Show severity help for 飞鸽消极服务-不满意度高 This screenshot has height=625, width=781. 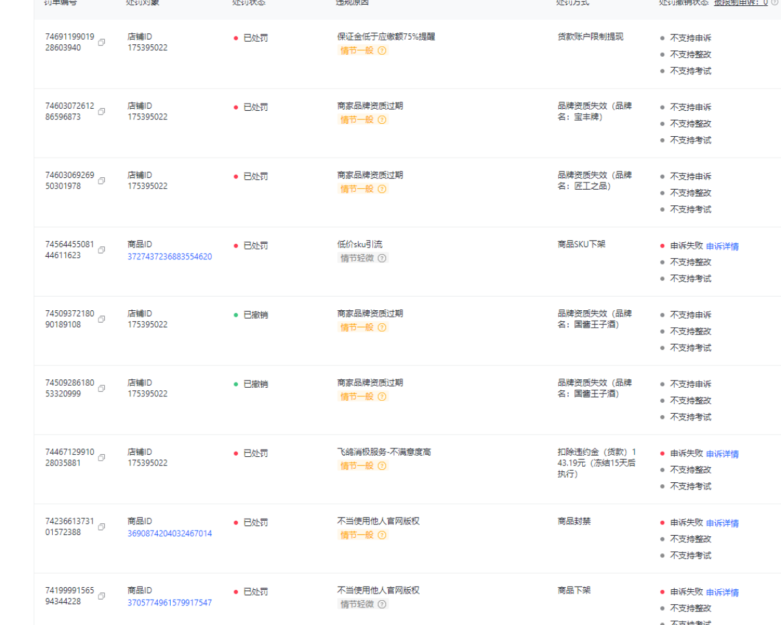point(382,466)
